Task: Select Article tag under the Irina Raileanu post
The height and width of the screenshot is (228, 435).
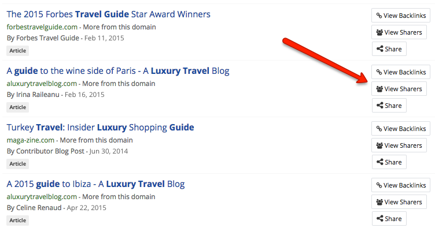Action: coord(17,107)
